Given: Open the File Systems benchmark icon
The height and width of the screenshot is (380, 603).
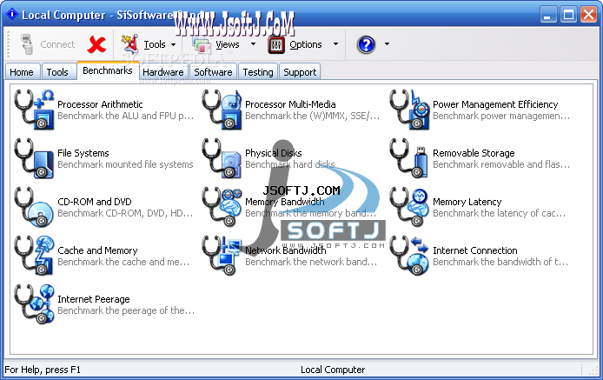Looking at the screenshot, I should 34,158.
